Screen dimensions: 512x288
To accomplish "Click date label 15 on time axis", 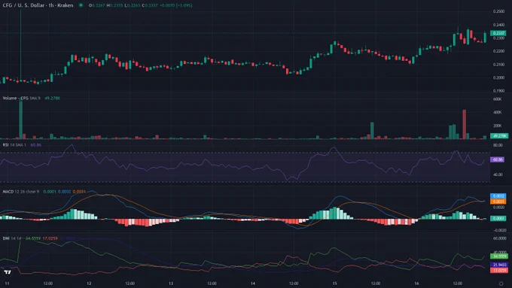I will point(335,283).
